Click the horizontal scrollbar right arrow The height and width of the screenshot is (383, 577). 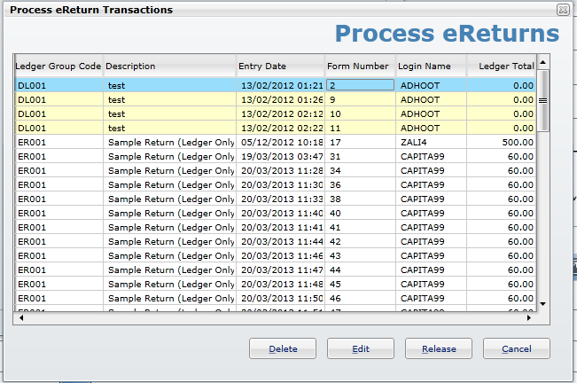(x=529, y=318)
